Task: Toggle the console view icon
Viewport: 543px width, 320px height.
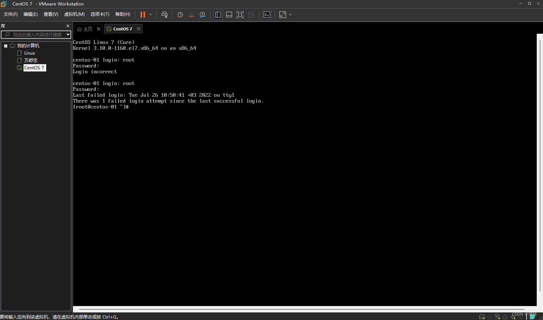Action: pyautogui.click(x=267, y=15)
